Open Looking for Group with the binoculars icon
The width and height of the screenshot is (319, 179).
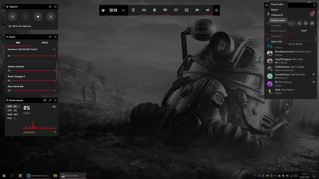coord(197,10)
